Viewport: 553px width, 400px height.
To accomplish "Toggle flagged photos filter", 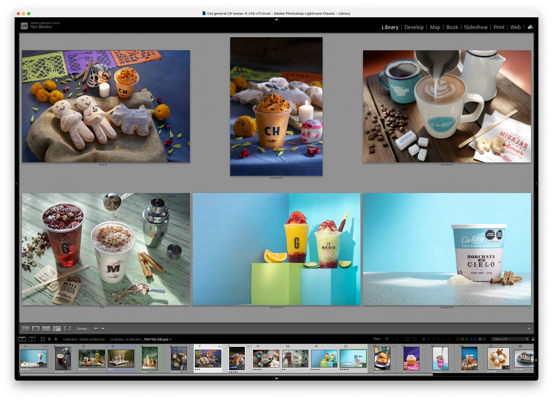I will (387, 339).
